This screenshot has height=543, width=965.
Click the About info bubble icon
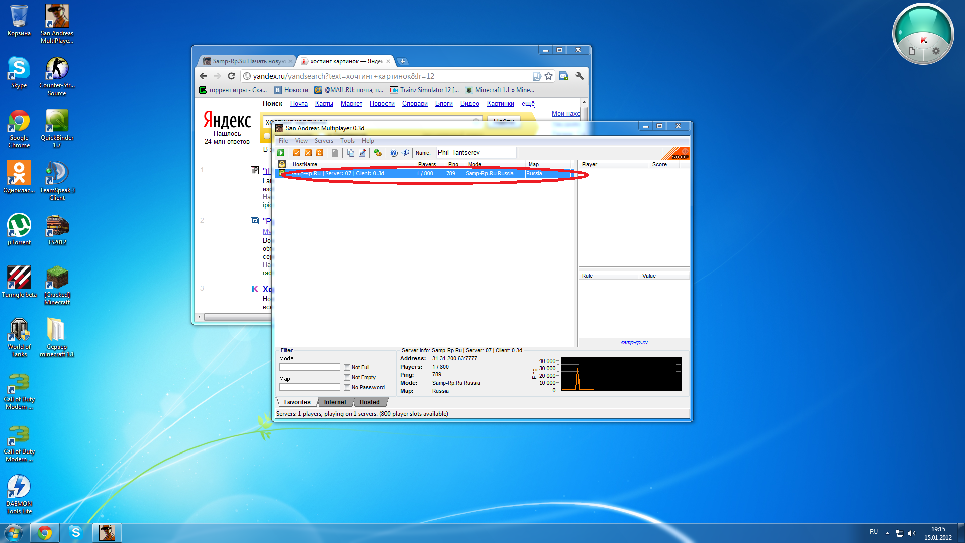405,153
